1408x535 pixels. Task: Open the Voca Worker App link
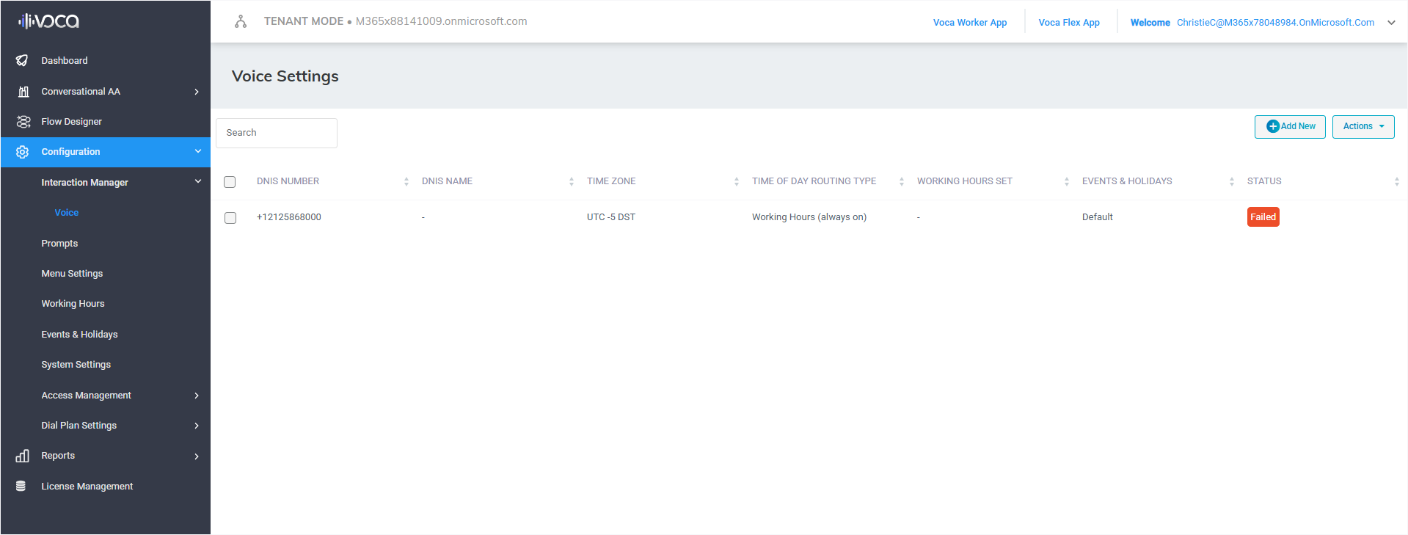[x=969, y=23]
